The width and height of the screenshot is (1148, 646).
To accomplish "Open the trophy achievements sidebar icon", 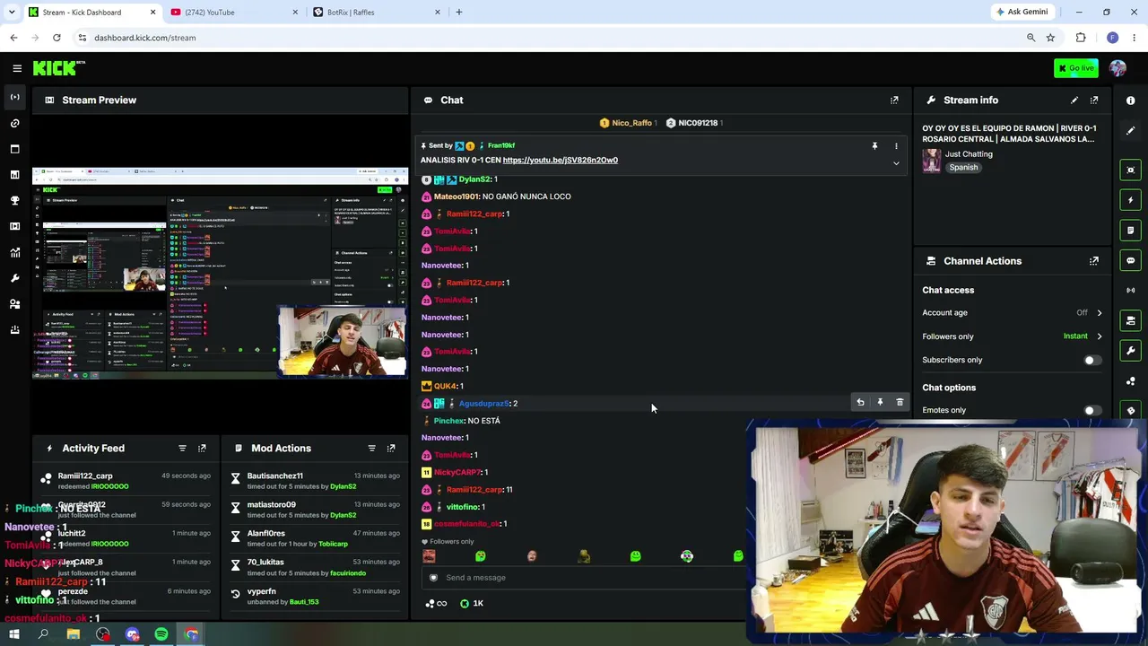I will pos(14,201).
